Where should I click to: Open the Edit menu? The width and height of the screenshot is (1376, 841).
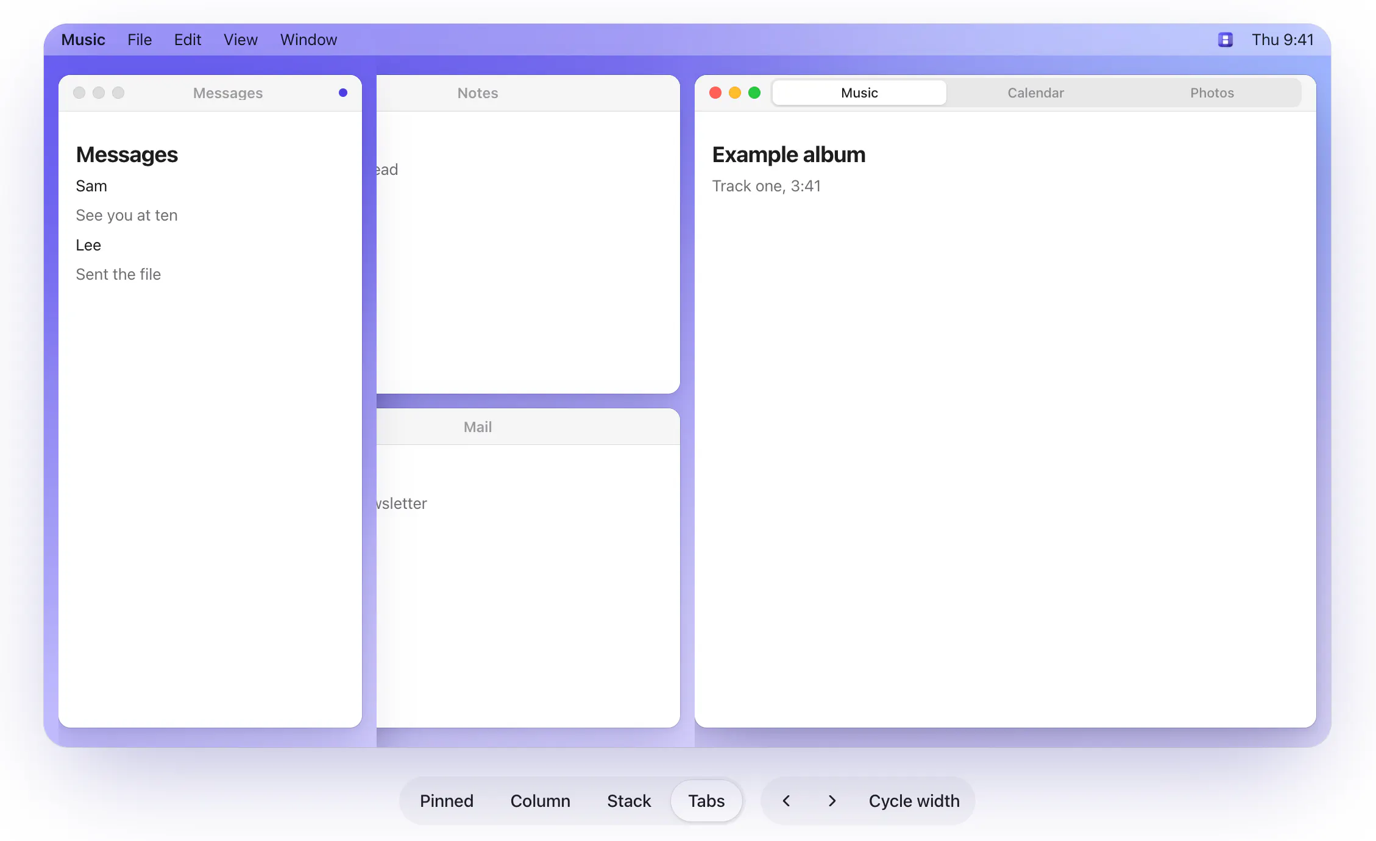pos(188,40)
